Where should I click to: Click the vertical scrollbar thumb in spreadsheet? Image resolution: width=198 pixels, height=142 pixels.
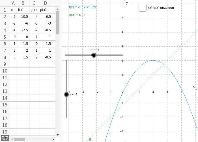(58, 23)
